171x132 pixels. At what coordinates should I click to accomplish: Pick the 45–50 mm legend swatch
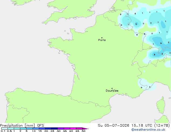(79, 128)
